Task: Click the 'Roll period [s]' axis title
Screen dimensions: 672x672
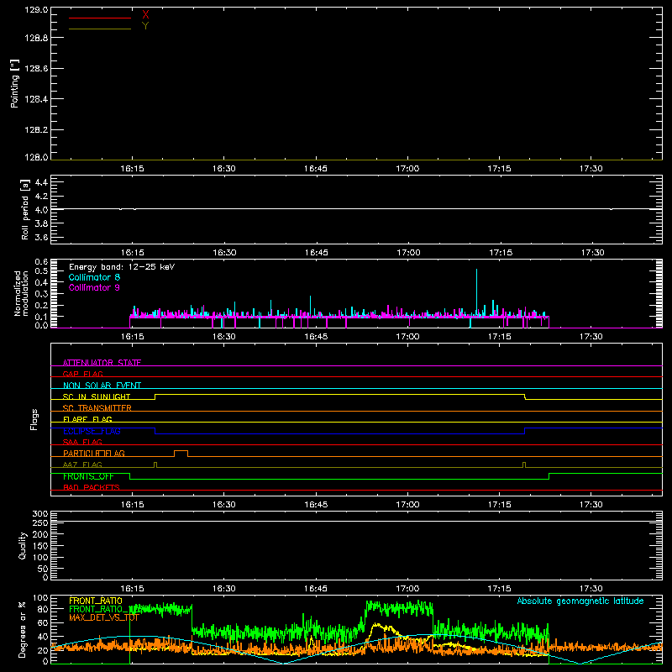Action: tap(25, 209)
